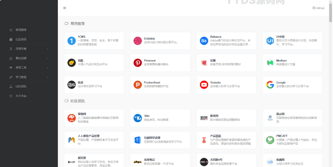The image size is (333, 167).
Task: Click the text 全球最大的学习分享平台
Action: (x=225, y=87)
